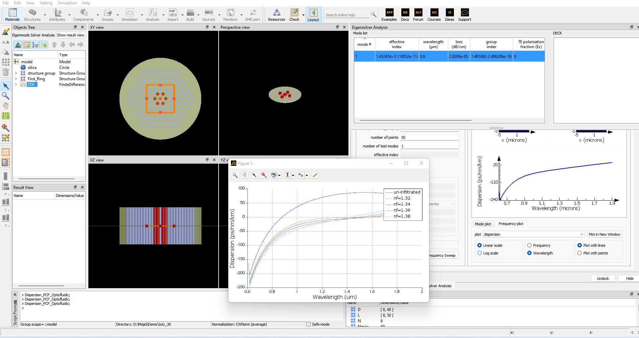Click the Mode list horizontal scrollbar
The width and height of the screenshot is (639, 338).
415,120
